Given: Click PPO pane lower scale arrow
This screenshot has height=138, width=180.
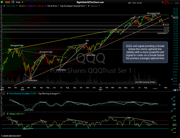Looking at the screenshot, I should [172, 111].
